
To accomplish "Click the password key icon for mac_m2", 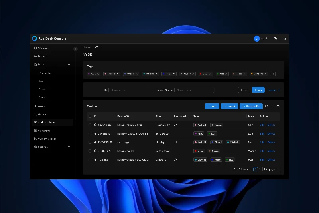I will tap(175, 159).
